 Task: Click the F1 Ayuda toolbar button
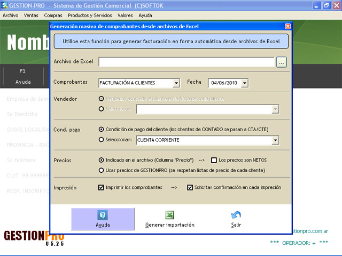click(23, 76)
